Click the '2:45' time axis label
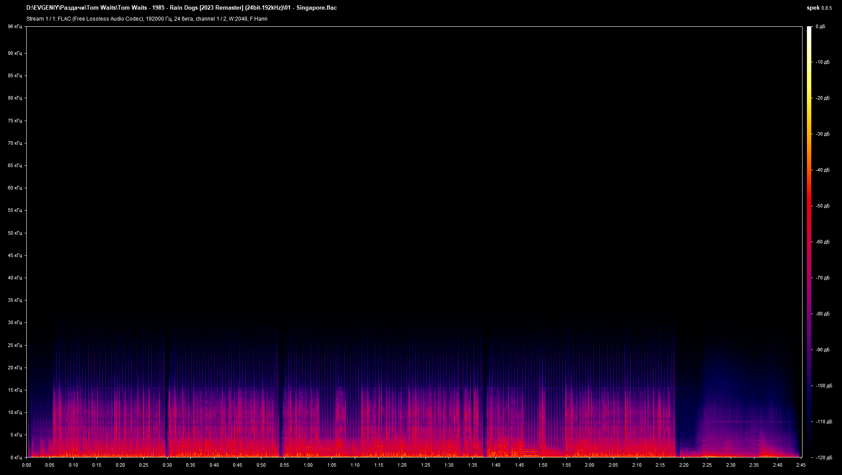Viewport: 842px width, 475px height. tap(801, 465)
